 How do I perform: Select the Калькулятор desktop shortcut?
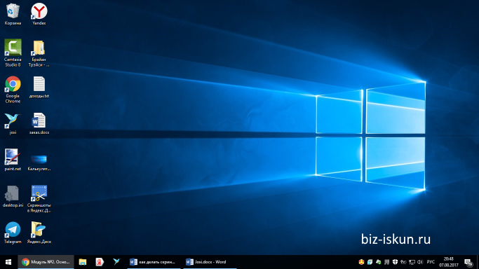[39, 163]
